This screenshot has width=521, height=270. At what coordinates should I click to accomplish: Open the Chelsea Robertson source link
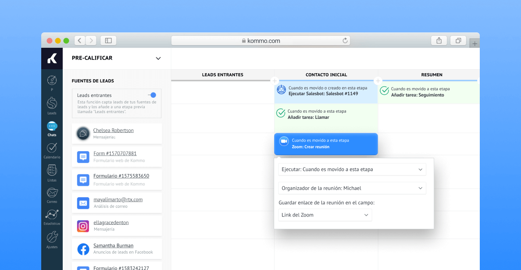coord(113,131)
